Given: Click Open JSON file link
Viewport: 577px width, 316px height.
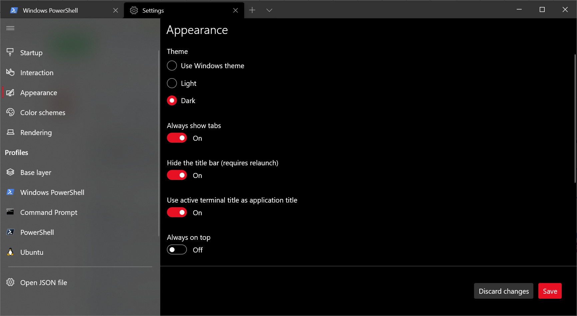Looking at the screenshot, I should [x=79, y=282].
